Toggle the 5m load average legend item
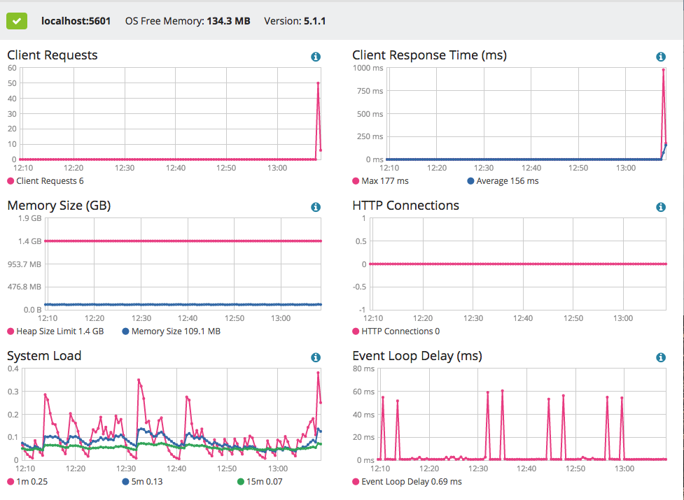684x500 pixels. (x=142, y=482)
